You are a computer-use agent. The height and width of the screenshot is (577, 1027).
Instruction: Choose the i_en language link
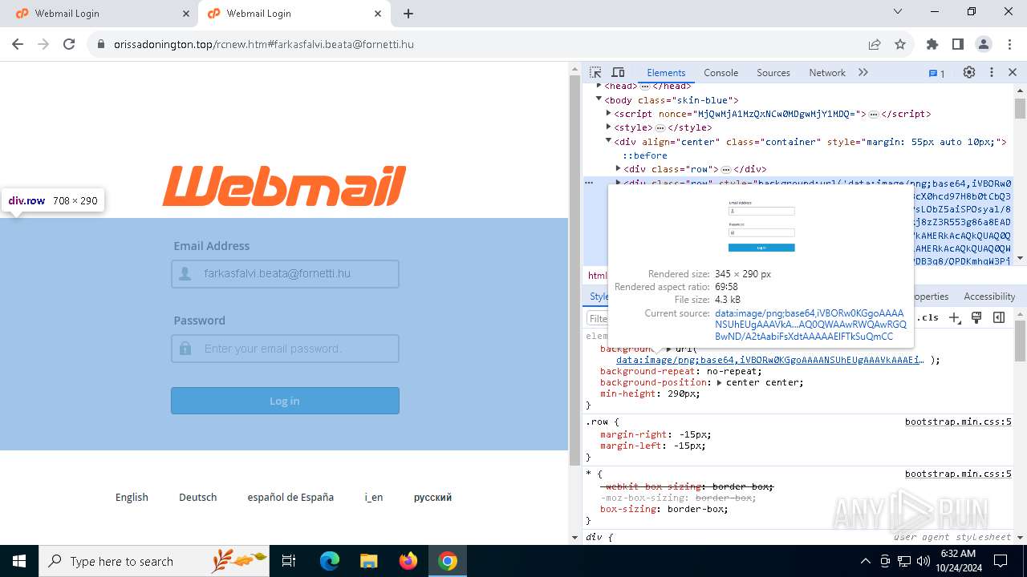(374, 497)
